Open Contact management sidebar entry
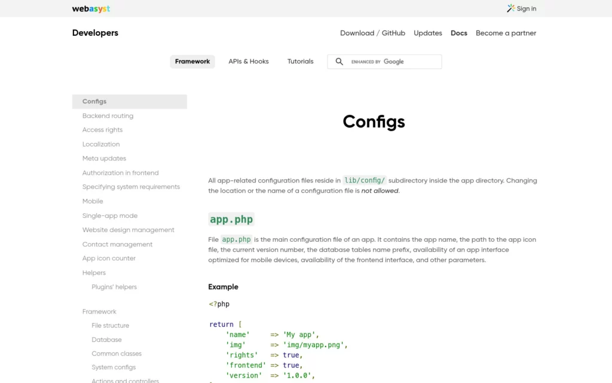Viewport: 612px width, 383px height. 118,244
